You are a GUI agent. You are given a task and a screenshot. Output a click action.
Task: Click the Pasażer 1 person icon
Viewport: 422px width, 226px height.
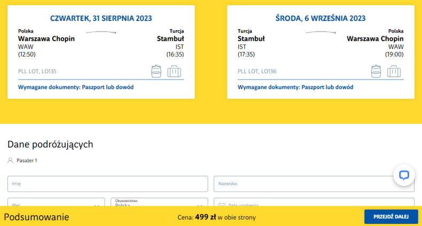tap(10, 160)
